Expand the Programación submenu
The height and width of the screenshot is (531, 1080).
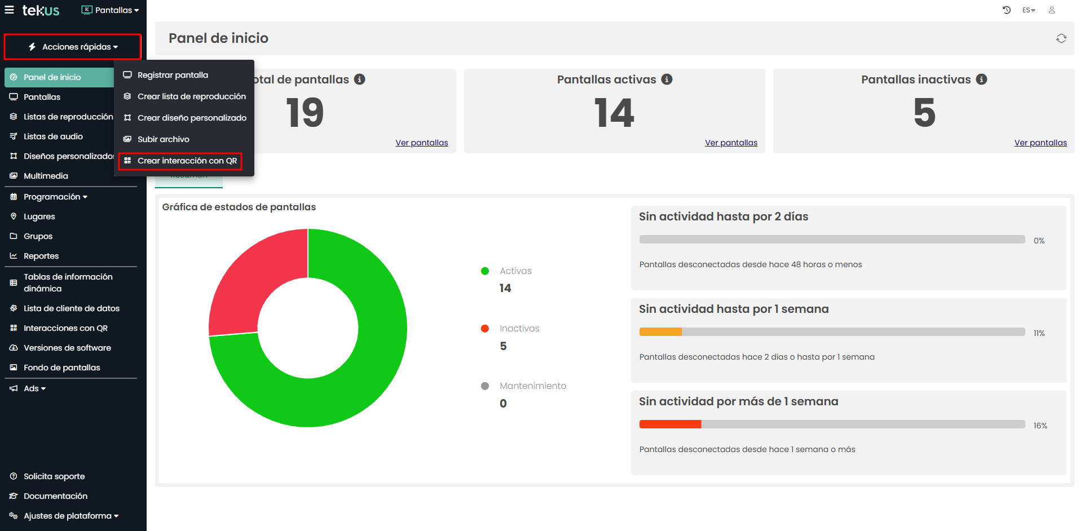click(55, 197)
